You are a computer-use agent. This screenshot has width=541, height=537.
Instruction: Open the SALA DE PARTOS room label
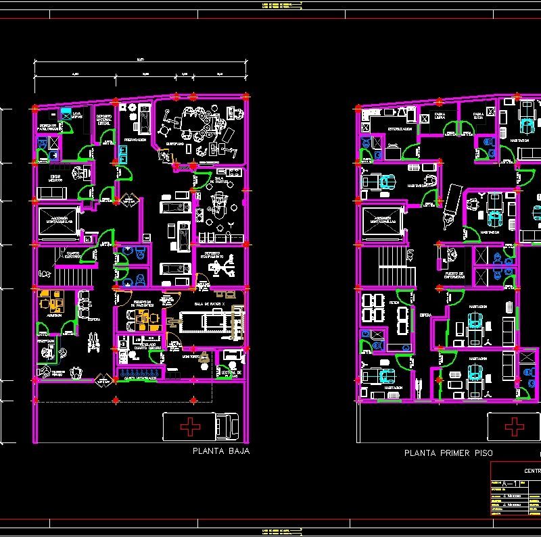coord(218,180)
